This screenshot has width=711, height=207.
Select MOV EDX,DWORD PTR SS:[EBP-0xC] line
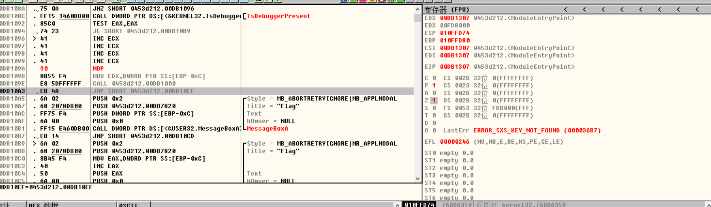click(149, 76)
